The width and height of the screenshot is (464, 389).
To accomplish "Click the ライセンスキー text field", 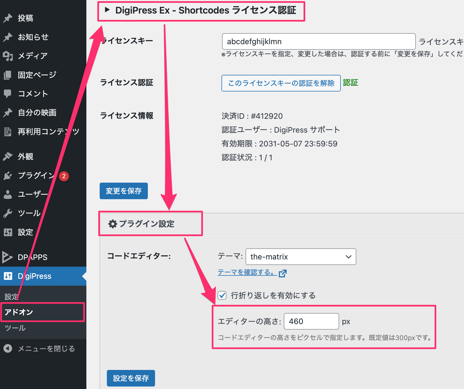I will coord(318,41).
